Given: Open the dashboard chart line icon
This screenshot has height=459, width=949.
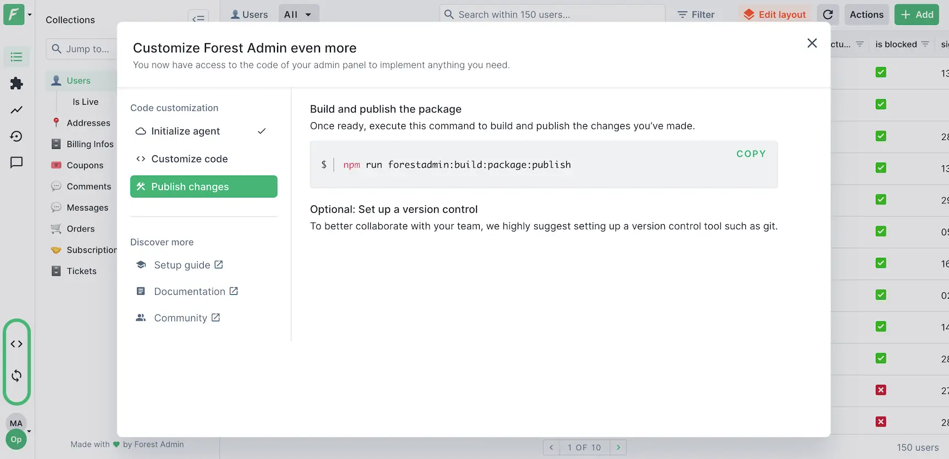Looking at the screenshot, I should pyautogui.click(x=17, y=110).
